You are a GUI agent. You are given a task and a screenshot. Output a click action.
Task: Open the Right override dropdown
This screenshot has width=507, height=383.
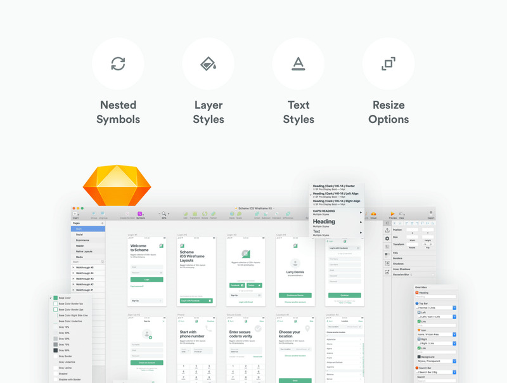[437, 343]
